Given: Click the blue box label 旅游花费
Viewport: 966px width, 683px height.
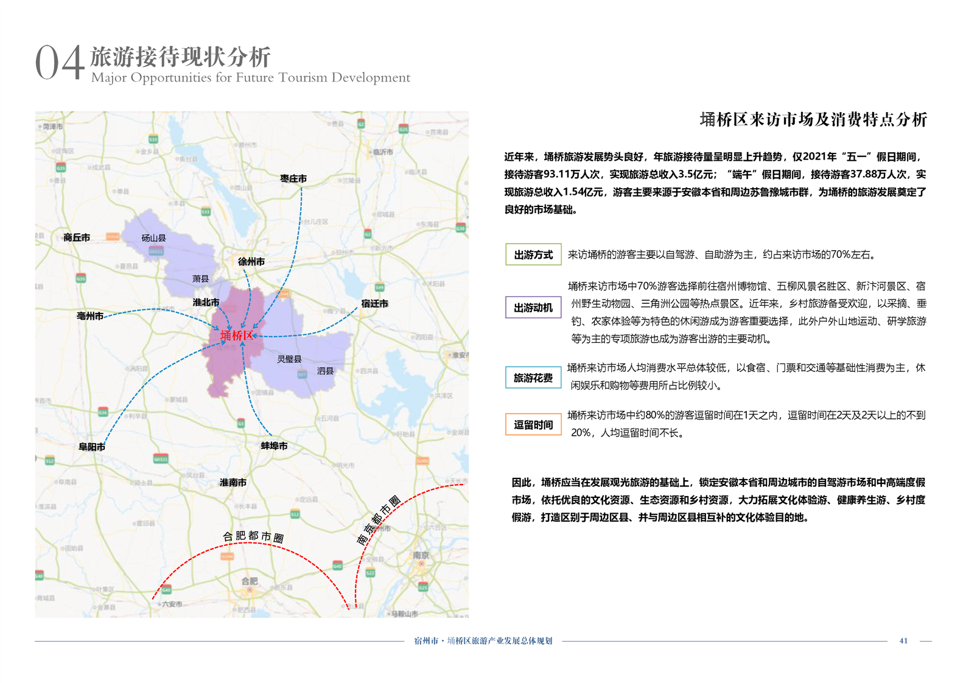Looking at the screenshot, I should (533, 377).
